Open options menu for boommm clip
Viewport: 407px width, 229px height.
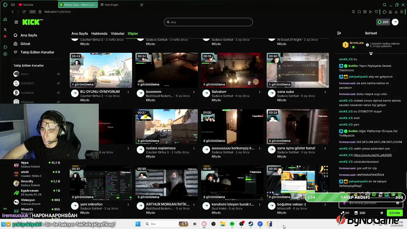point(194,92)
